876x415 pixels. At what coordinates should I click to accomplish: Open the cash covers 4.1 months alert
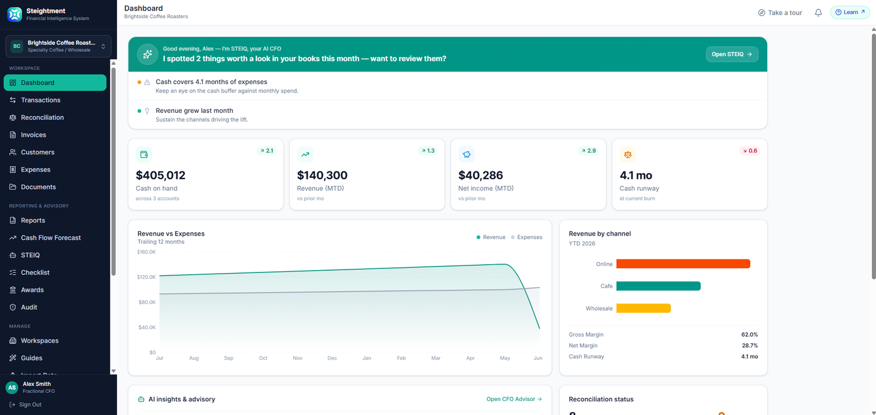click(x=447, y=86)
